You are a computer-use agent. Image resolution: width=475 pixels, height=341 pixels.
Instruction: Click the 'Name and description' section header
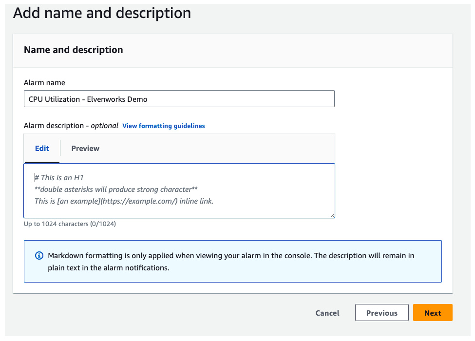[x=73, y=50]
